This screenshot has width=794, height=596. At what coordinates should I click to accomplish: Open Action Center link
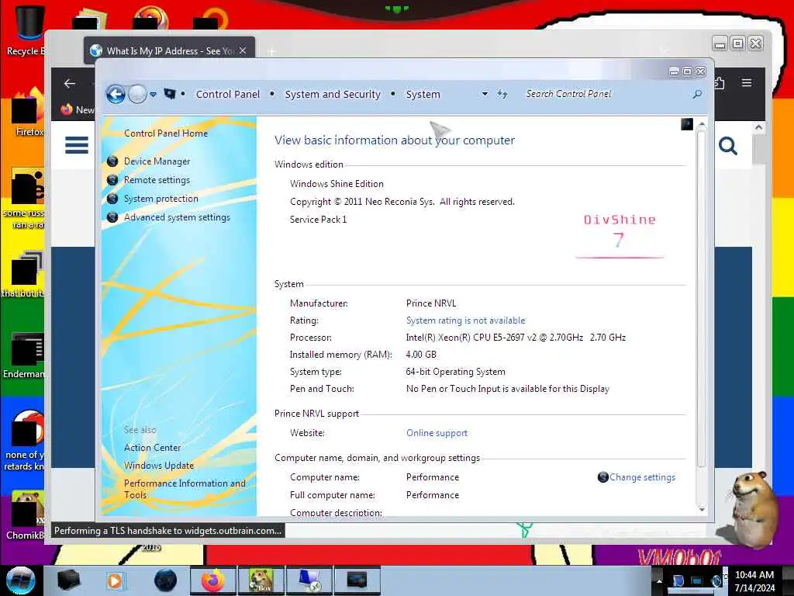coord(153,448)
